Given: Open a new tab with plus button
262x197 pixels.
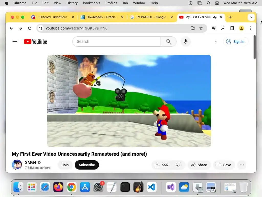Looking at the screenshot, I should 230,17.
